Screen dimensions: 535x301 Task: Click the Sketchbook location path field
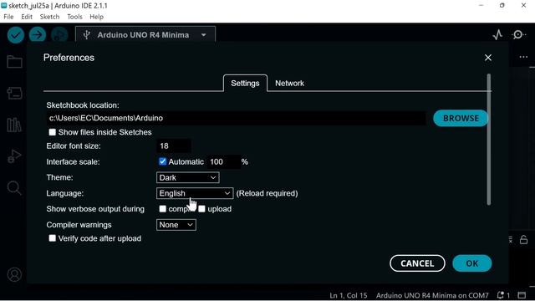pyautogui.click(x=236, y=118)
